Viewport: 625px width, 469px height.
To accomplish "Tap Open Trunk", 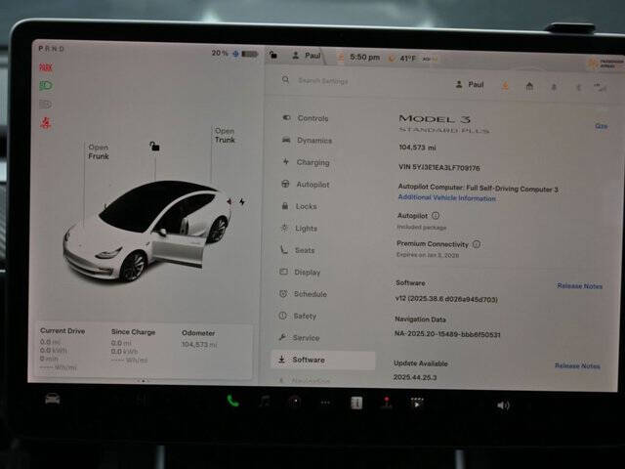I will click(225, 135).
